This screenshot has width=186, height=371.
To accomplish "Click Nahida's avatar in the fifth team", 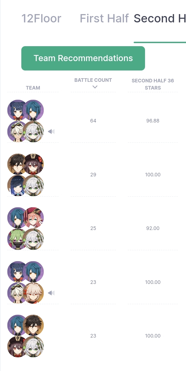I will tap(33, 347).
